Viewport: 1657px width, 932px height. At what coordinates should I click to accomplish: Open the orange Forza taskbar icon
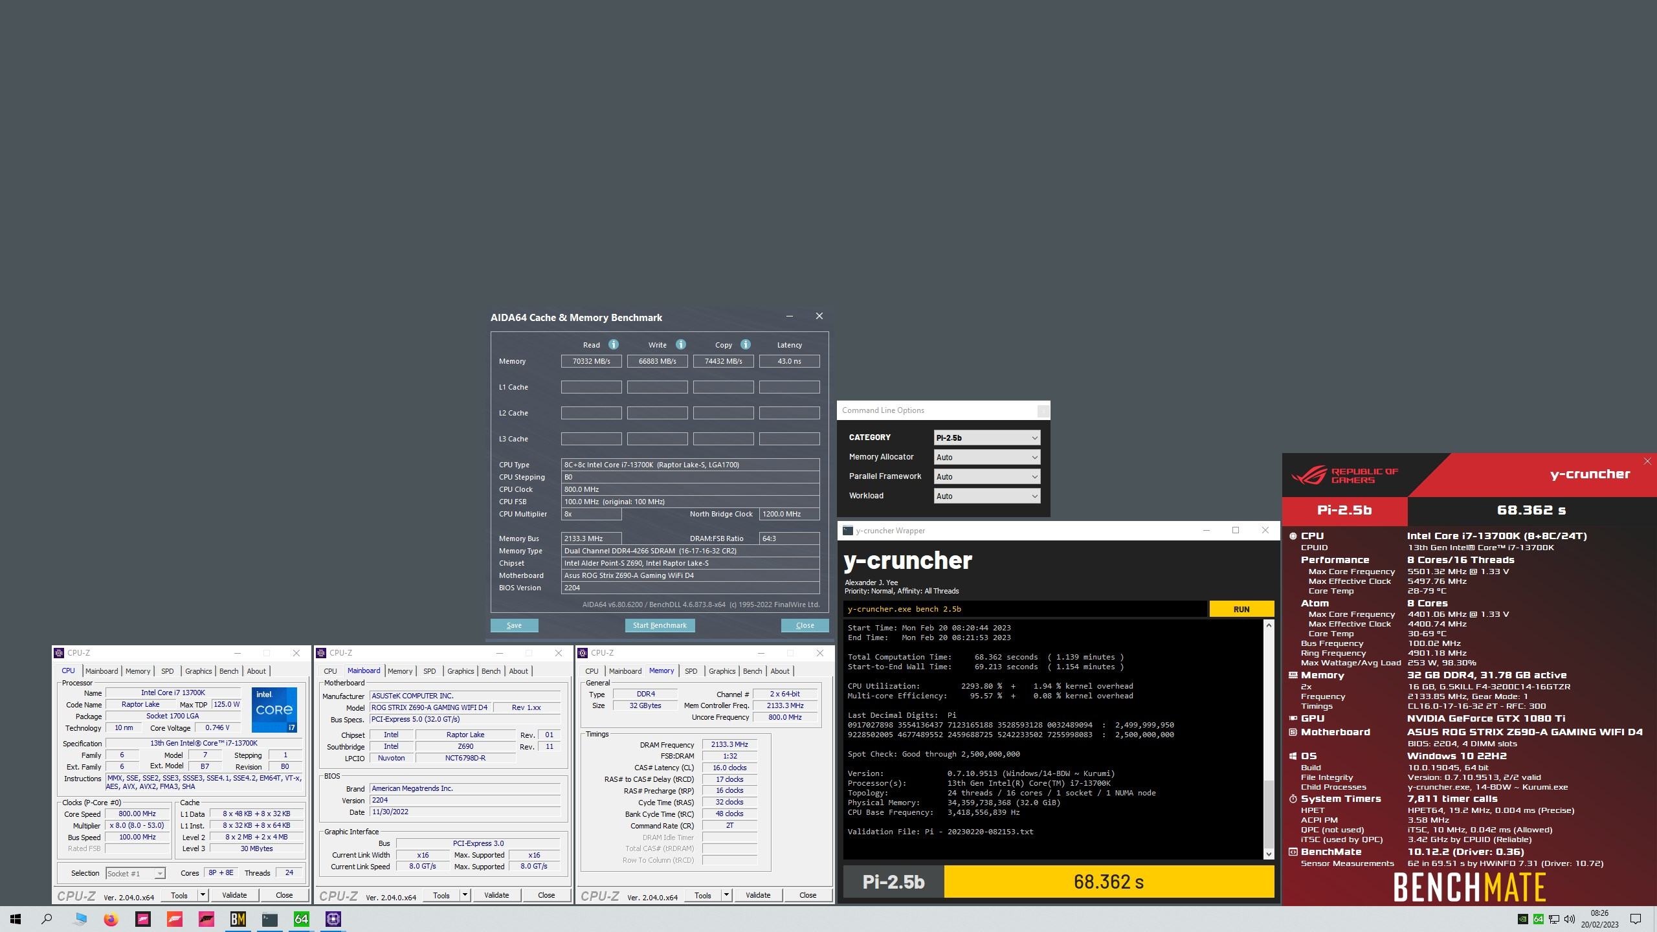(175, 919)
